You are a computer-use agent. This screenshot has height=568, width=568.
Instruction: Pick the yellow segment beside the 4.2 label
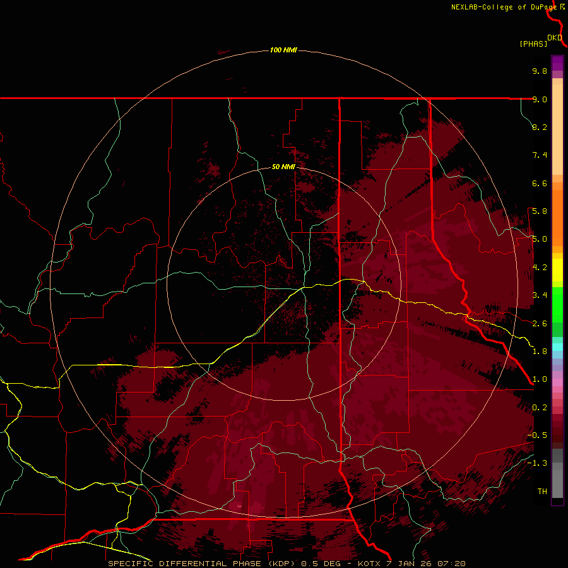pyautogui.click(x=557, y=270)
